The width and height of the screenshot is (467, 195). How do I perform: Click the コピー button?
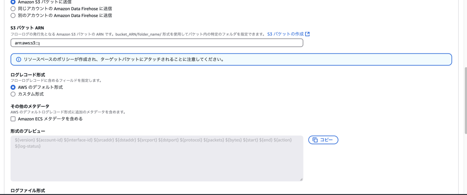pos(323,140)
